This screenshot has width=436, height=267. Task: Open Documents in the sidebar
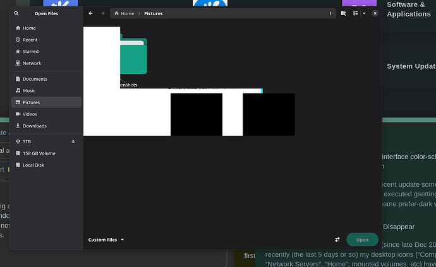(x=46, y=79)
